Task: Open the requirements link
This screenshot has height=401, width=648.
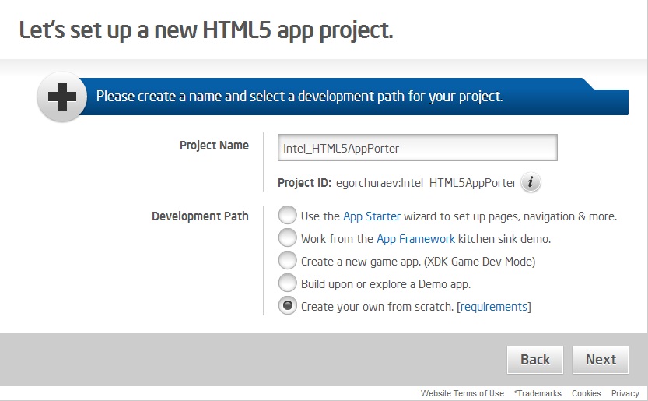Action: click(x=493, y=307)
